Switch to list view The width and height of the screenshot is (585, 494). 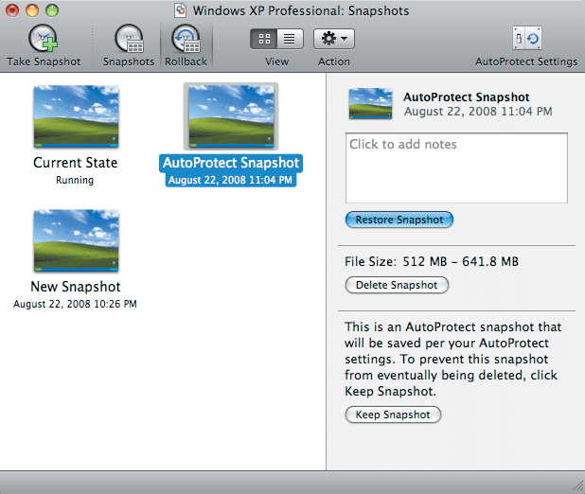point(290,39)
